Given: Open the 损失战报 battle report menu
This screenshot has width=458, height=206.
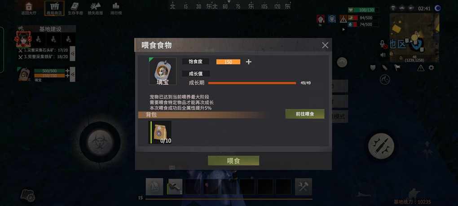Looking at the screenshot, I should [x=95, y=8].
